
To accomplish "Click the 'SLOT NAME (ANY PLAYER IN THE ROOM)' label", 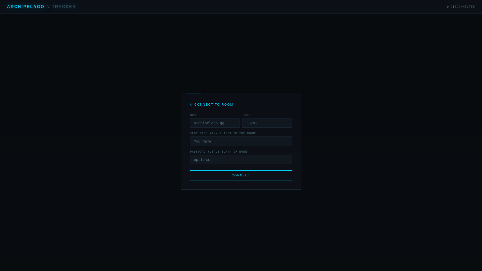I will point(223,133).
